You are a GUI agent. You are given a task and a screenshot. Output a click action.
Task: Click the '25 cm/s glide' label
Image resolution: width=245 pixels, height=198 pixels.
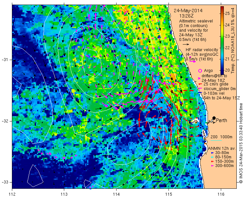coord(216,84)
